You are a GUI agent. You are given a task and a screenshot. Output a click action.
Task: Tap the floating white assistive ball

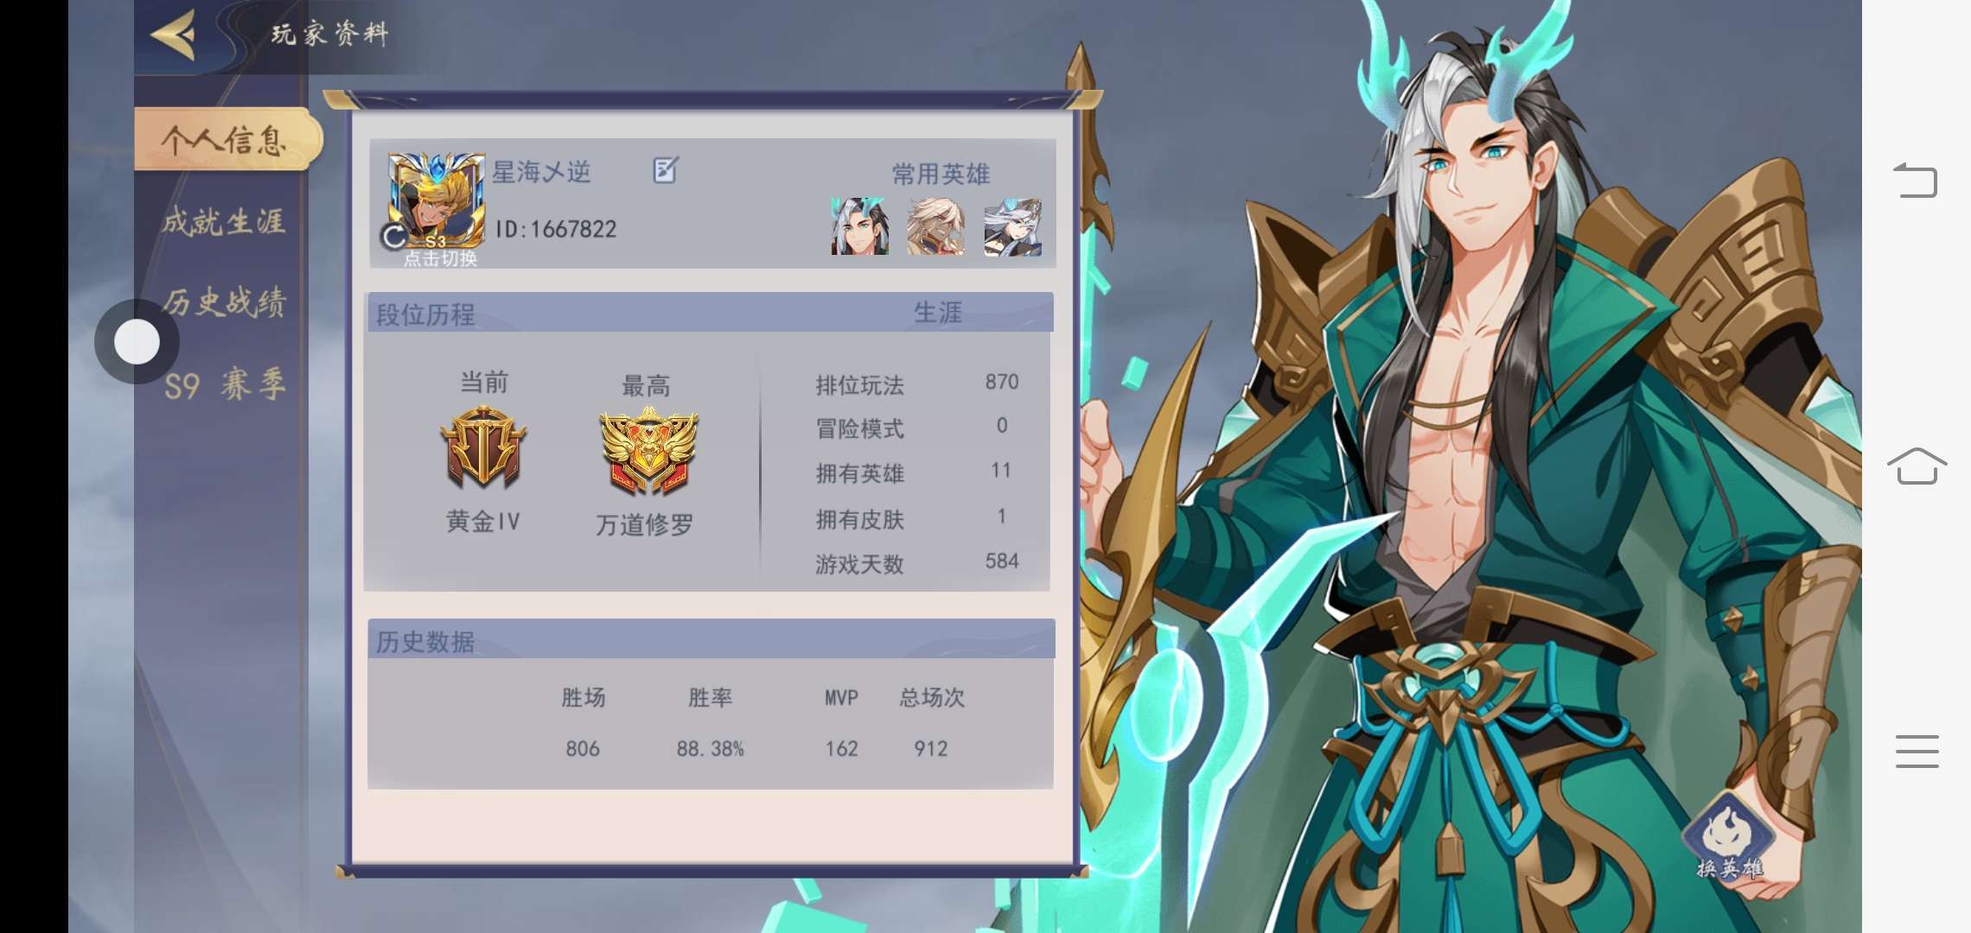(x=137, y=341)
